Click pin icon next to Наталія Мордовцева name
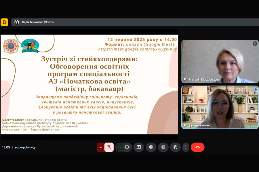The width and height of the screenshot is (259, 172). click(x=185, y=79)
